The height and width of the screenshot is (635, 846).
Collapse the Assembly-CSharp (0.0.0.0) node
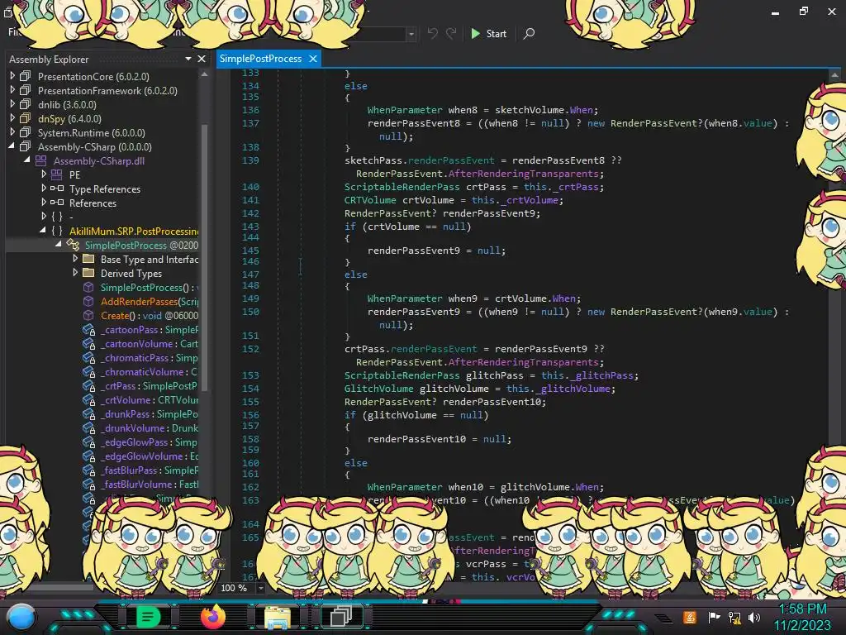(x=12, y=146)
